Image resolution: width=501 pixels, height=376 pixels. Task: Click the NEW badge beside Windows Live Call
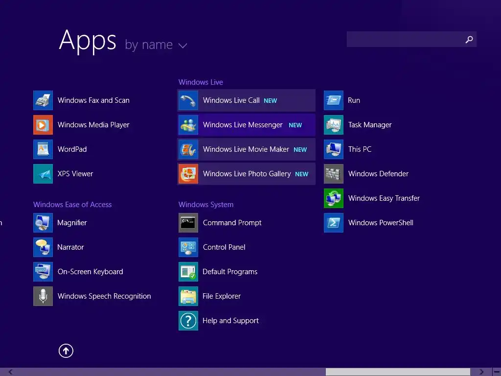pos(270,101)
